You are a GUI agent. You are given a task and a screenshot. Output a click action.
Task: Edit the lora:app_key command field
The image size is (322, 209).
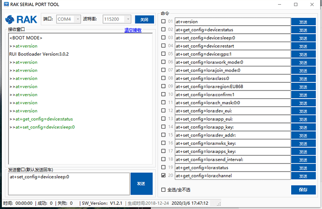tap(232, 127)
